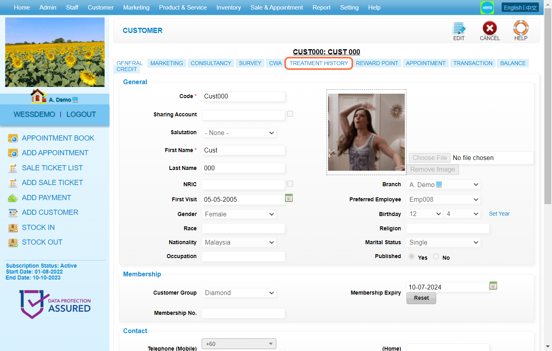552x351 pixels.
Task: Click Religion input field
Action: point(448,228)
